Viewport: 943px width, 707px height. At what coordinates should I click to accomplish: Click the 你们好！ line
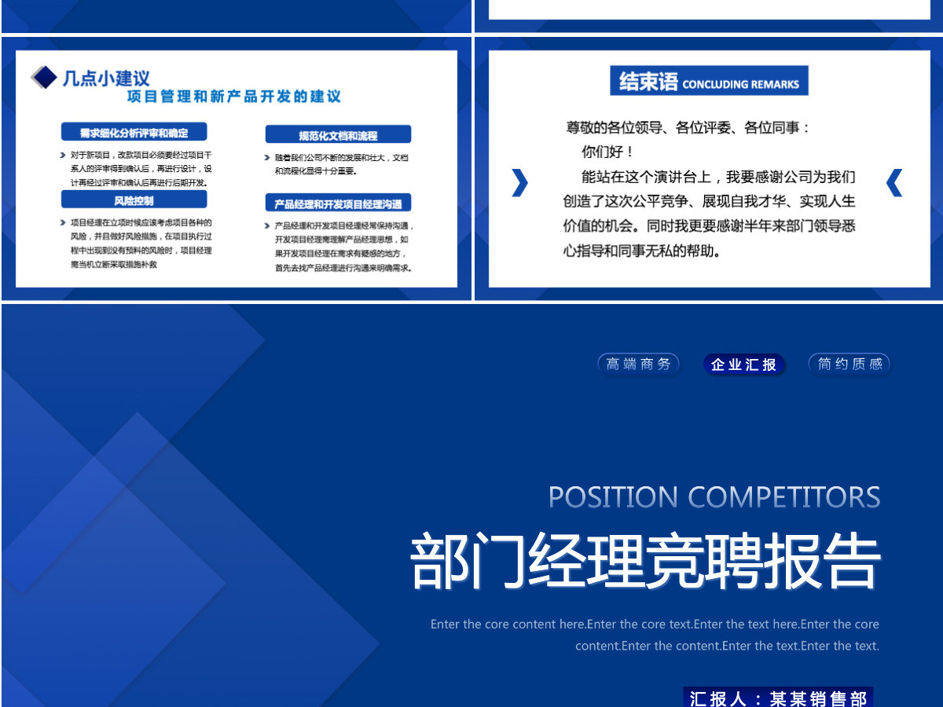point(608,152)
